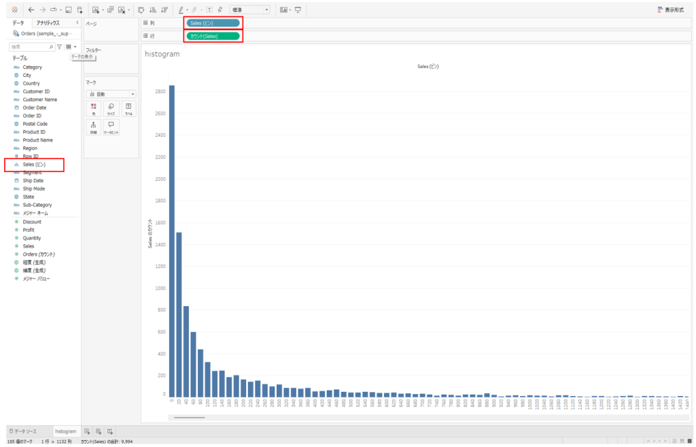
Task: Sort bars ascending using toolbar icon
Action: (152, 10)
